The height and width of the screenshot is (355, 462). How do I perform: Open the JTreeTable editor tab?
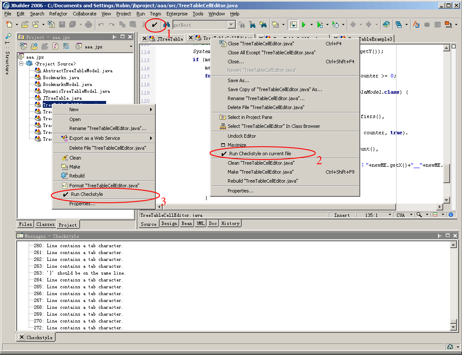point(170,38)
